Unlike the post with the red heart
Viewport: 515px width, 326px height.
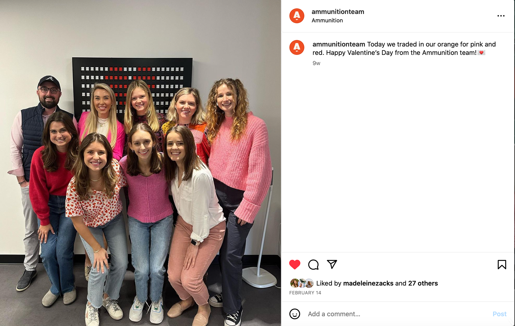[295, 264]
